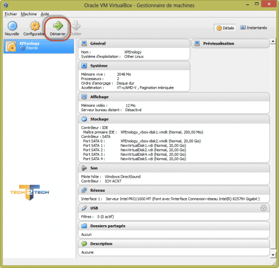This screenshot has height=268, width=279.
Task: Maximize the VirtualBox manager window
Action: (257, 4)
